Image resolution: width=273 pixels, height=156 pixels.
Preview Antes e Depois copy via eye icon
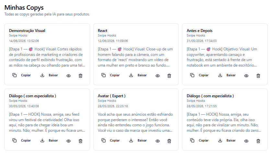coord(246,76)
